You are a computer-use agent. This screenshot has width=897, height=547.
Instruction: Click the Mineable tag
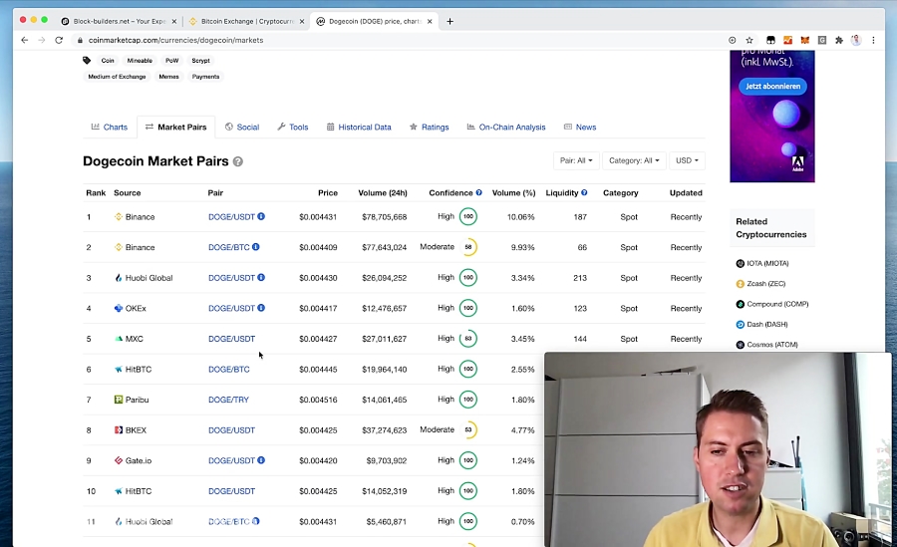(x=140, y=60)
